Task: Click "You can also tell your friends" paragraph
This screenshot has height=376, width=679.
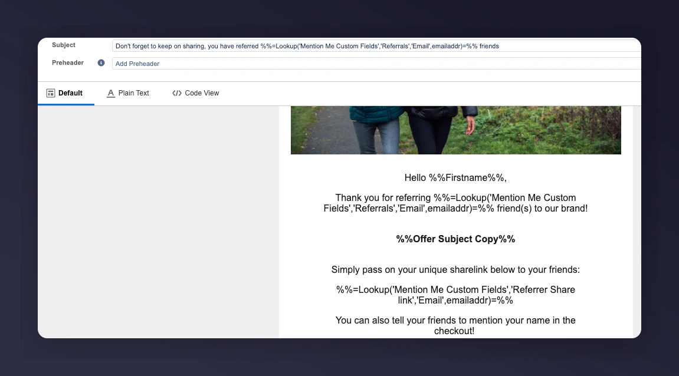Action: click(x=455, y=325)
